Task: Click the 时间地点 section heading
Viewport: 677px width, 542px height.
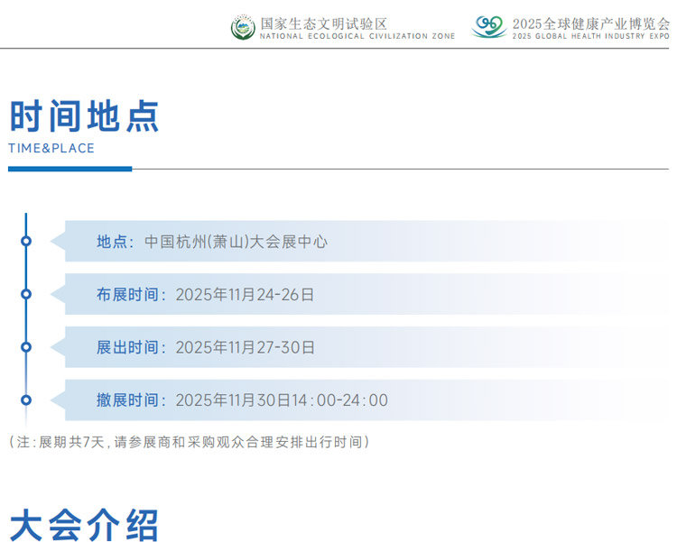Action: (84, 115)
